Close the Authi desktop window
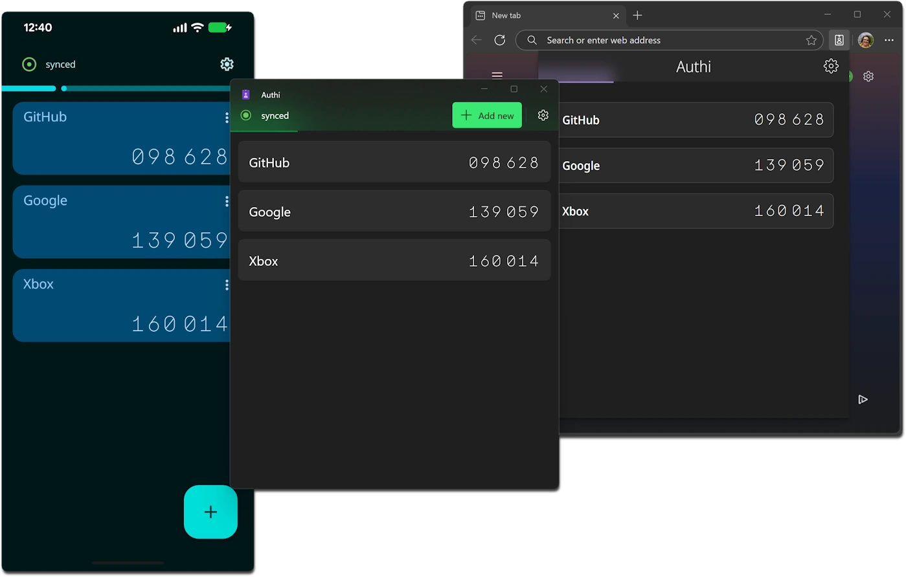 [x=544, y=89]
